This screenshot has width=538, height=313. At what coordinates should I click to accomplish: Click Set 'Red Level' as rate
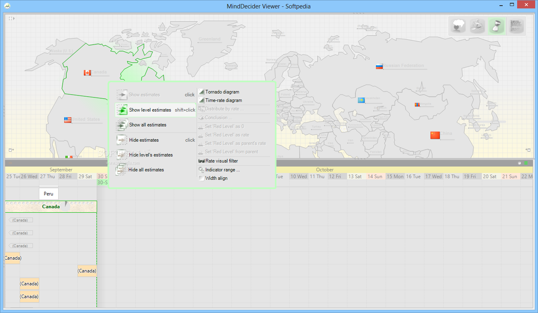233,135
